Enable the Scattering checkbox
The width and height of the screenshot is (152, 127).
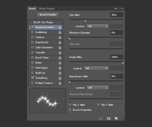click(x=32, y=32)
